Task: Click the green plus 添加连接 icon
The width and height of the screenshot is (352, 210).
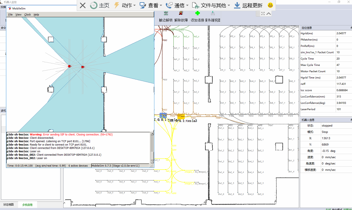Action: pos(197,13)
